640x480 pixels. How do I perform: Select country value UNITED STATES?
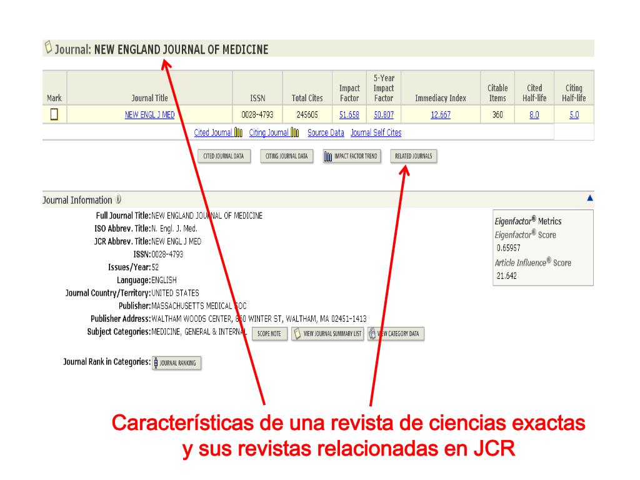175,292
